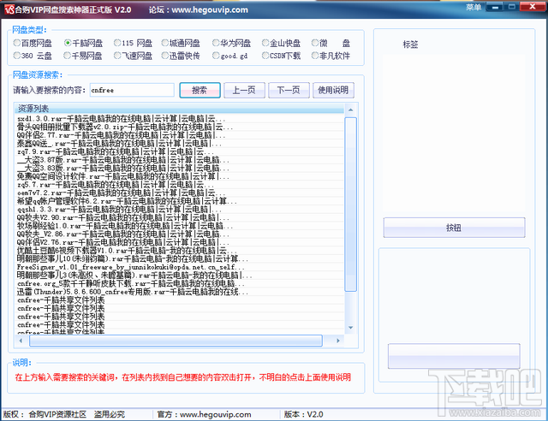Pick the 微盘 radio option
Screen dimensions: 548x421
point(331,43)
